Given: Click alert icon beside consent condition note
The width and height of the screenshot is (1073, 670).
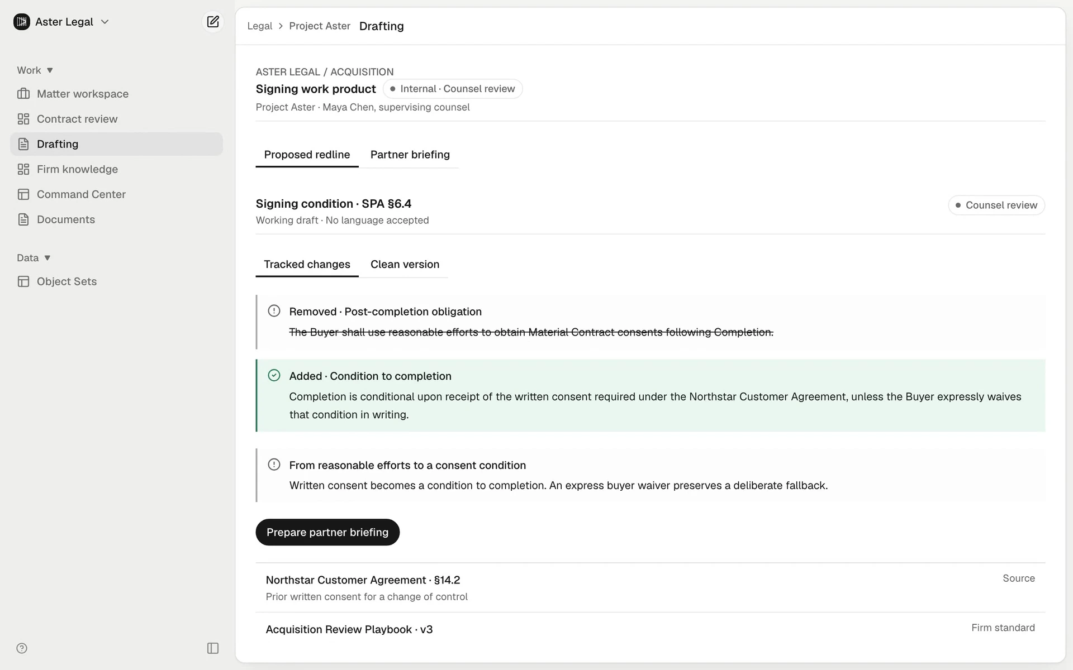Looking at the screenshot, I should 274,465.
